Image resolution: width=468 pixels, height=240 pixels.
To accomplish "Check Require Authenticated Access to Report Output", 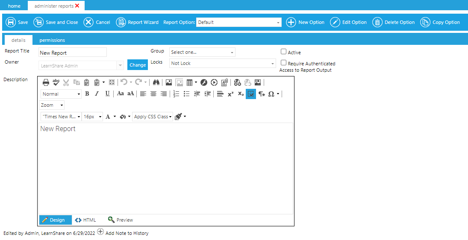I will click(283, 63).
